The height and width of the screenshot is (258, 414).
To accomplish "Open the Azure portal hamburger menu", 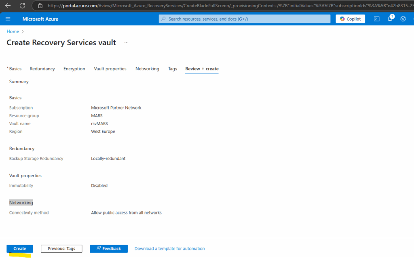I will [8, 19].
